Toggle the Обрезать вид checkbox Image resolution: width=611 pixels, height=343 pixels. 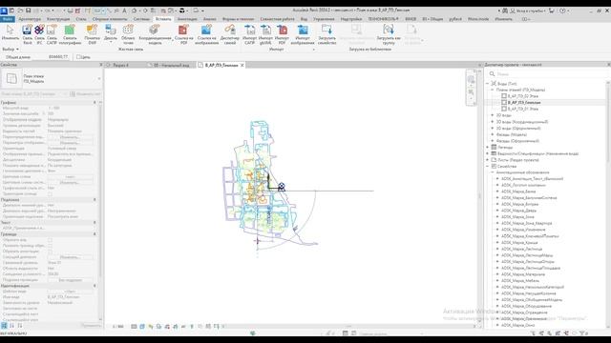click(50, 240)
